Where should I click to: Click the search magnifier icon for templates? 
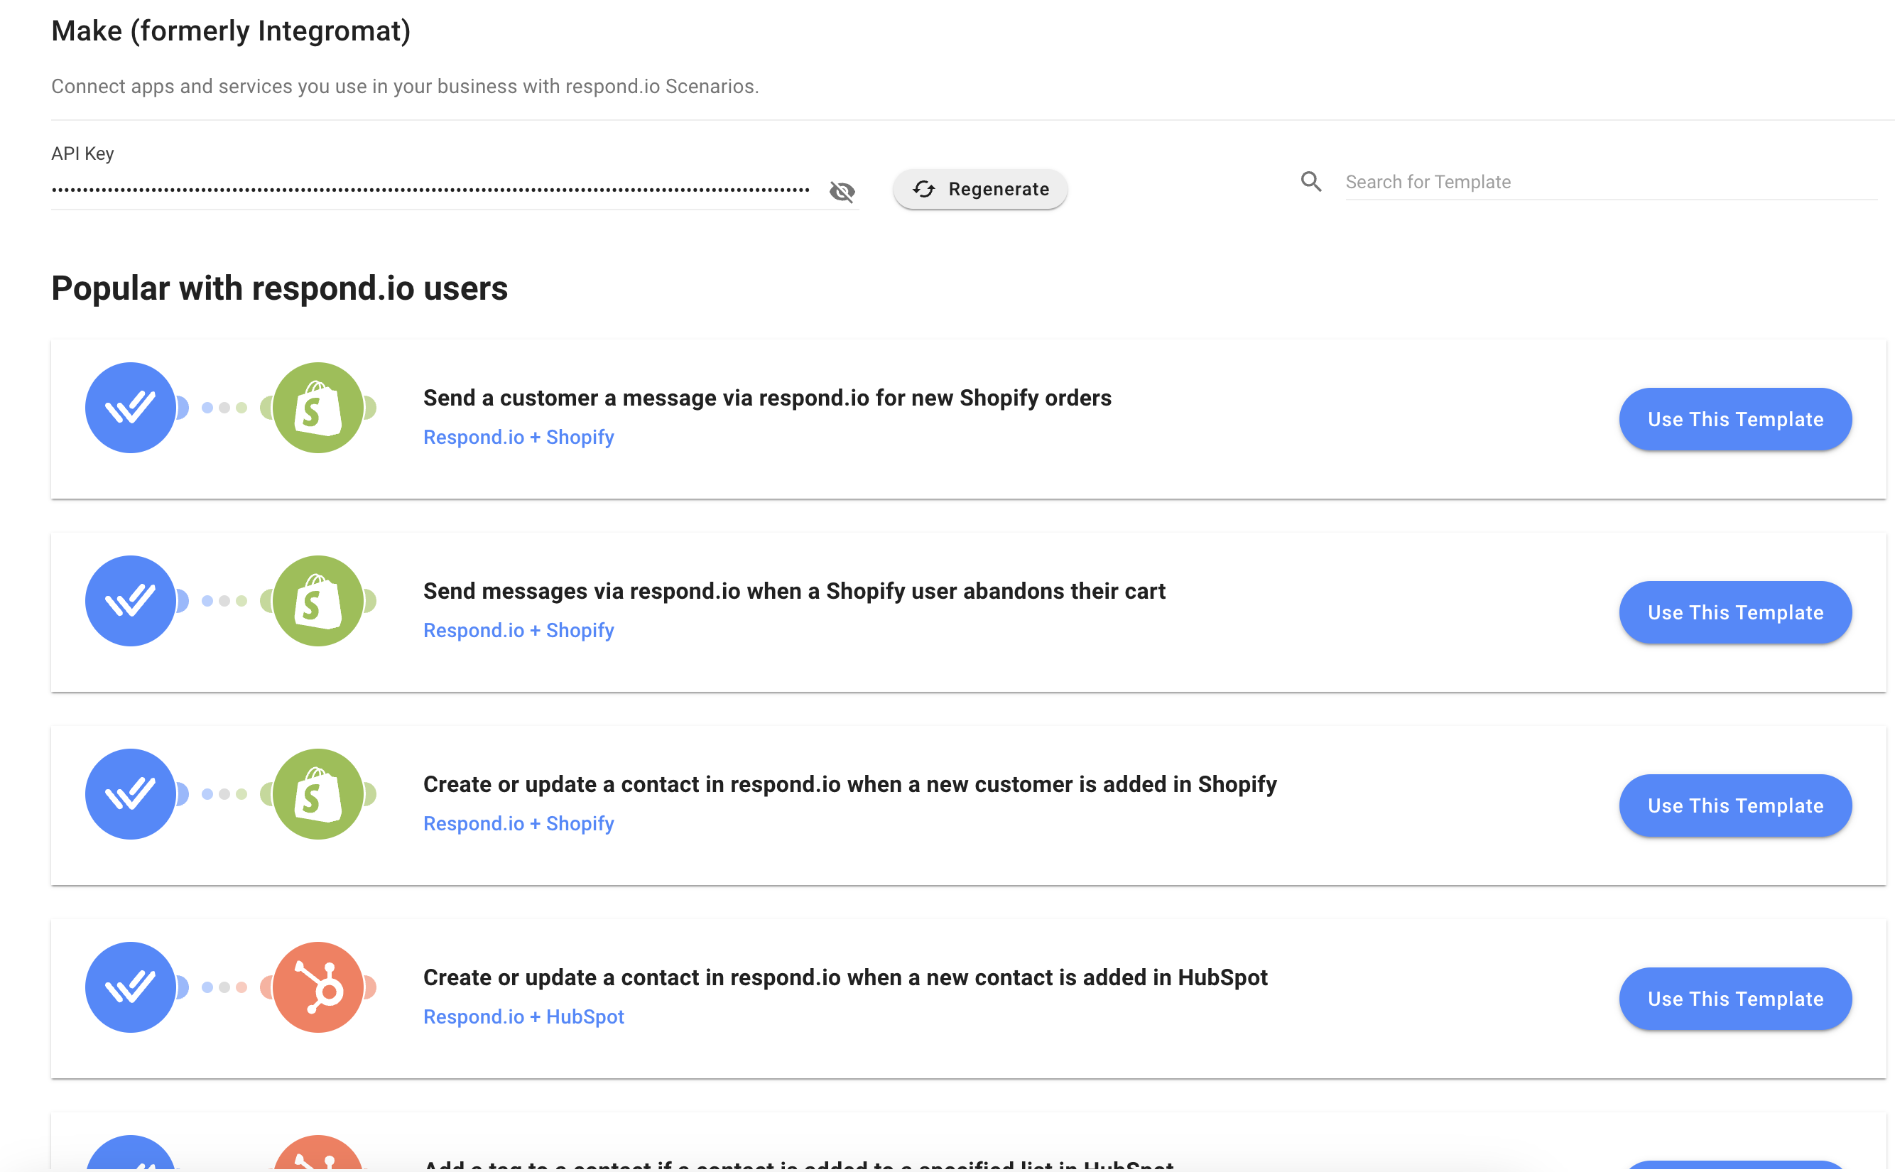(x=1310, y=180)
